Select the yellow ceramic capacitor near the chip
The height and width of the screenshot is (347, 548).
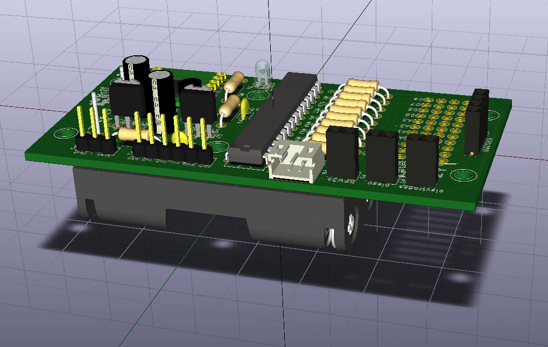(x=245, y=107)
